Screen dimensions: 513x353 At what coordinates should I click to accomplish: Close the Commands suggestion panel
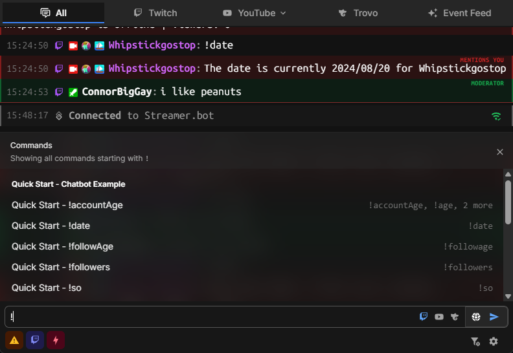500,152
